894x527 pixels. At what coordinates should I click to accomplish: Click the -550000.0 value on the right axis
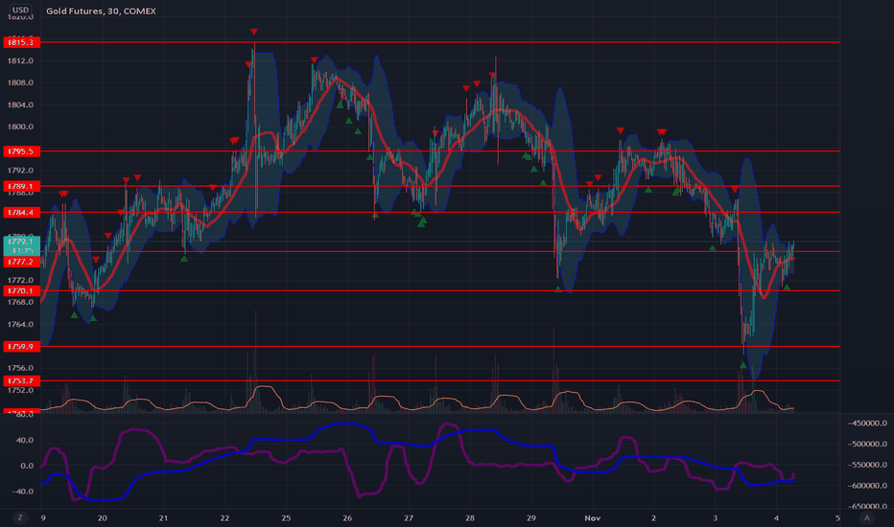(x=867, y=465)
